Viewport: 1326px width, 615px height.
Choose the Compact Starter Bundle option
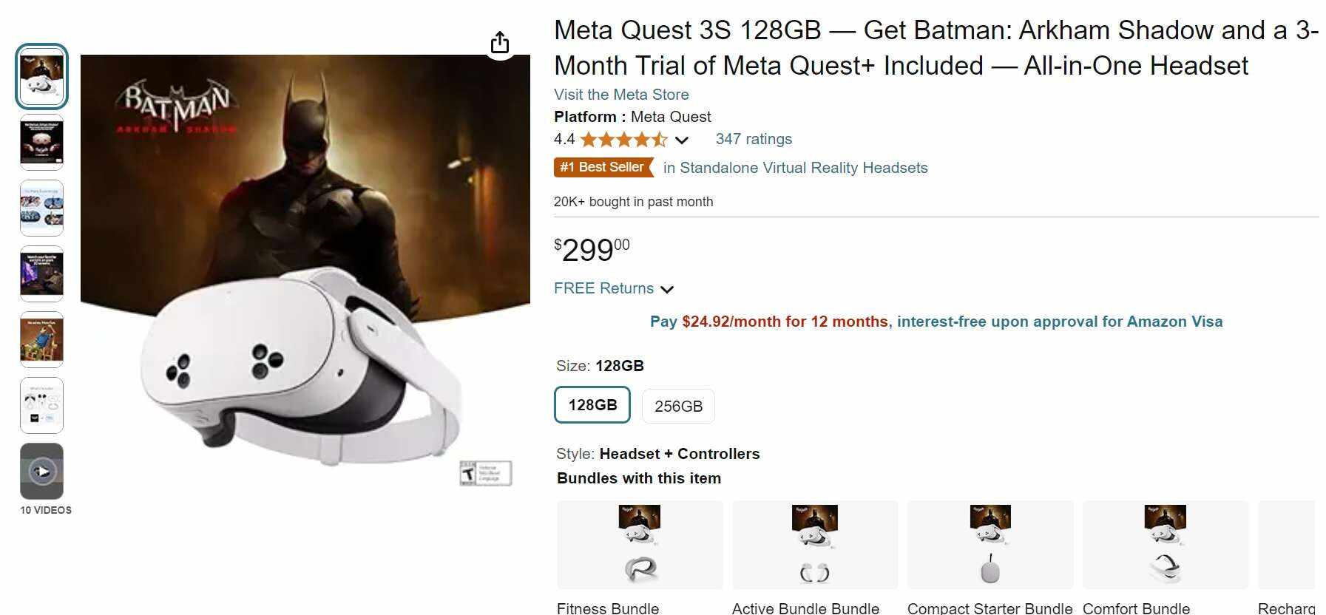click(990, 546)
